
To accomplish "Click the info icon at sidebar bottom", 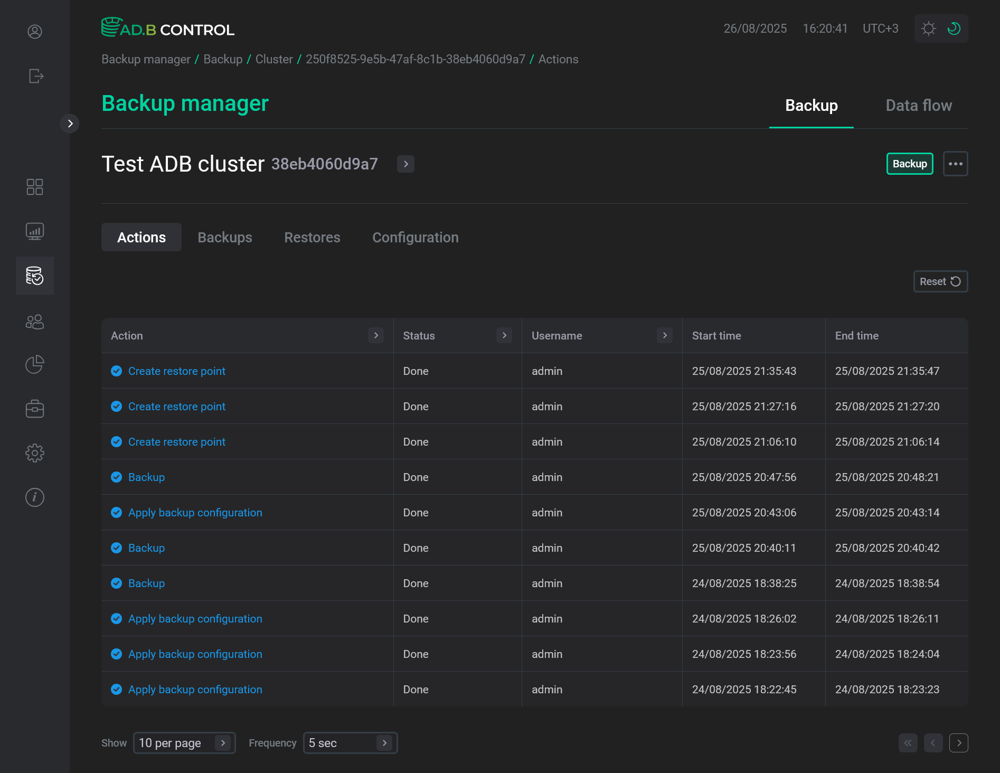I will 34,497.
